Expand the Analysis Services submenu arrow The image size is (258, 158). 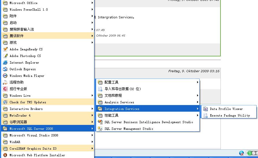(198, 102)
